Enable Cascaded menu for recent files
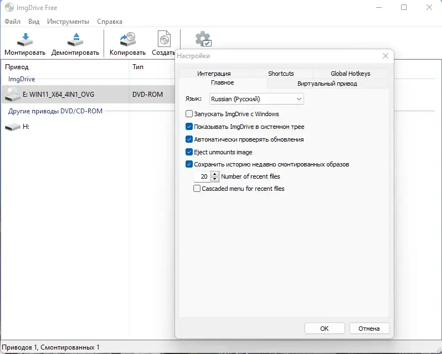Viewport: 442px width, 354px height. point(197,188)
